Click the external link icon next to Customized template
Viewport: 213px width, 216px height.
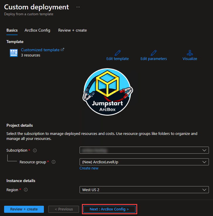click(x=63, y=49)
